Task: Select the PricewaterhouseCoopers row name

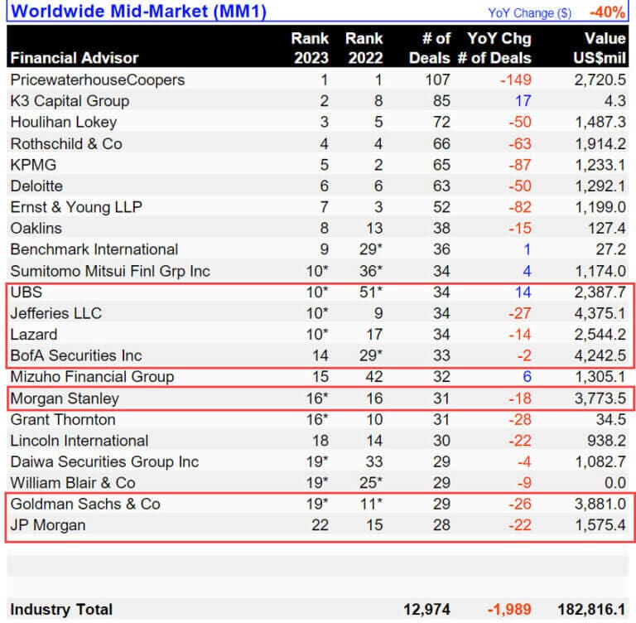Action: (98, 80)
